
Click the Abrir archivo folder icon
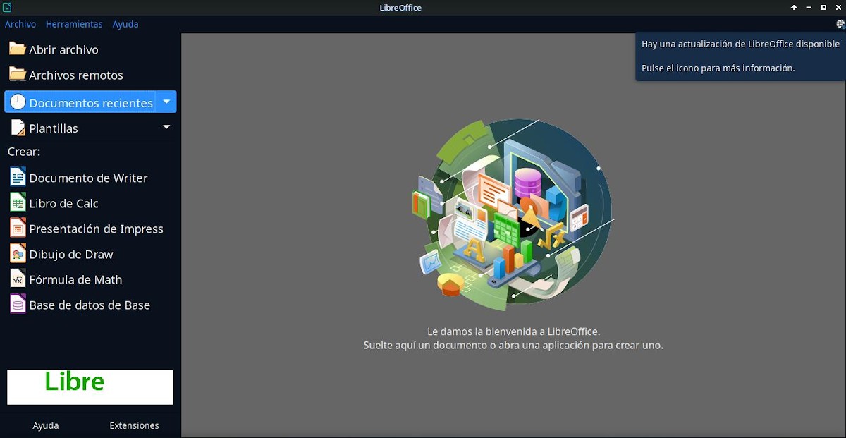[17, 49]
